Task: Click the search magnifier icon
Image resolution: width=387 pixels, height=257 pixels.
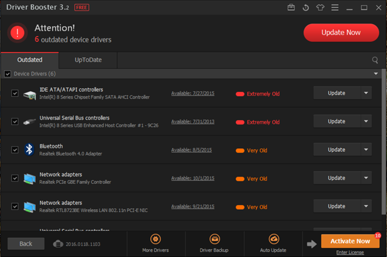Action: pyautogui.click(x=375, y=60)
